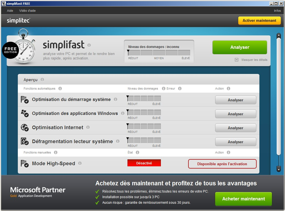
Task: Click the system drive defragmentation icon
Action: (x=24, y=142)
